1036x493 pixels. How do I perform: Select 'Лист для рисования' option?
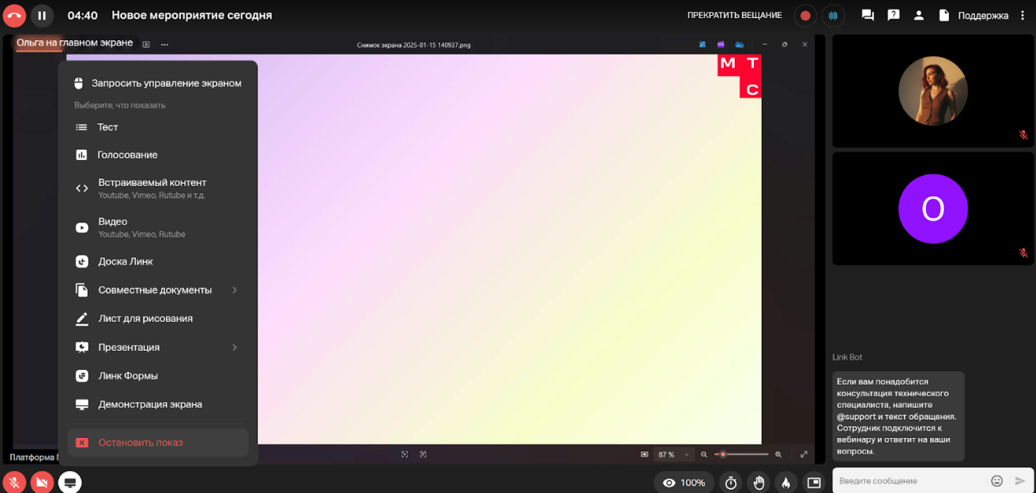(x=158, y=319)
